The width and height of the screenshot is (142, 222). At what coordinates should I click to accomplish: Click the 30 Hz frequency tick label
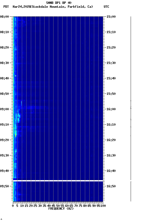coord(40,206)
